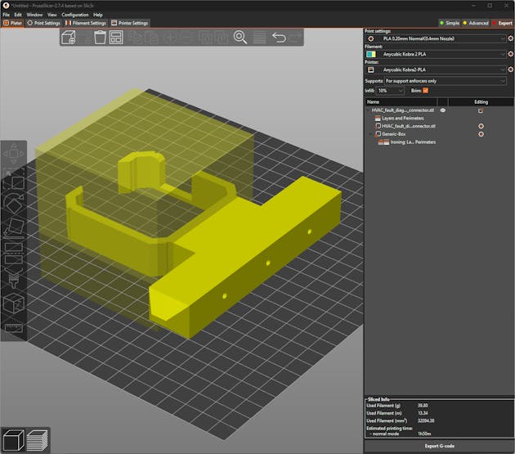The height and width of the screenshot is (454, 515).
Task: Click the Undo arrow icon
Action: click(279, 38)
